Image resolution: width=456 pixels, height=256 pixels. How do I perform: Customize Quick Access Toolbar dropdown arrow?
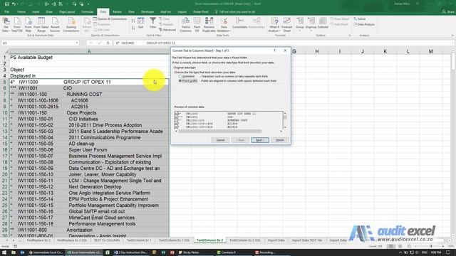point(88,4)
